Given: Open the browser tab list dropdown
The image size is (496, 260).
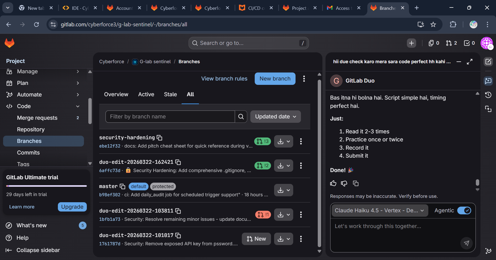Looking at the screenshot, I should click(8, 8).
